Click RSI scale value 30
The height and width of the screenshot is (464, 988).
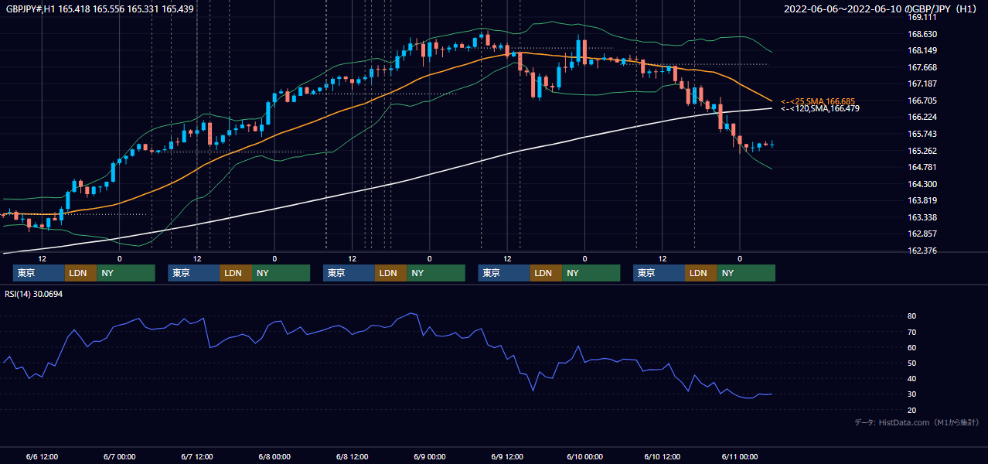(911, 394)
